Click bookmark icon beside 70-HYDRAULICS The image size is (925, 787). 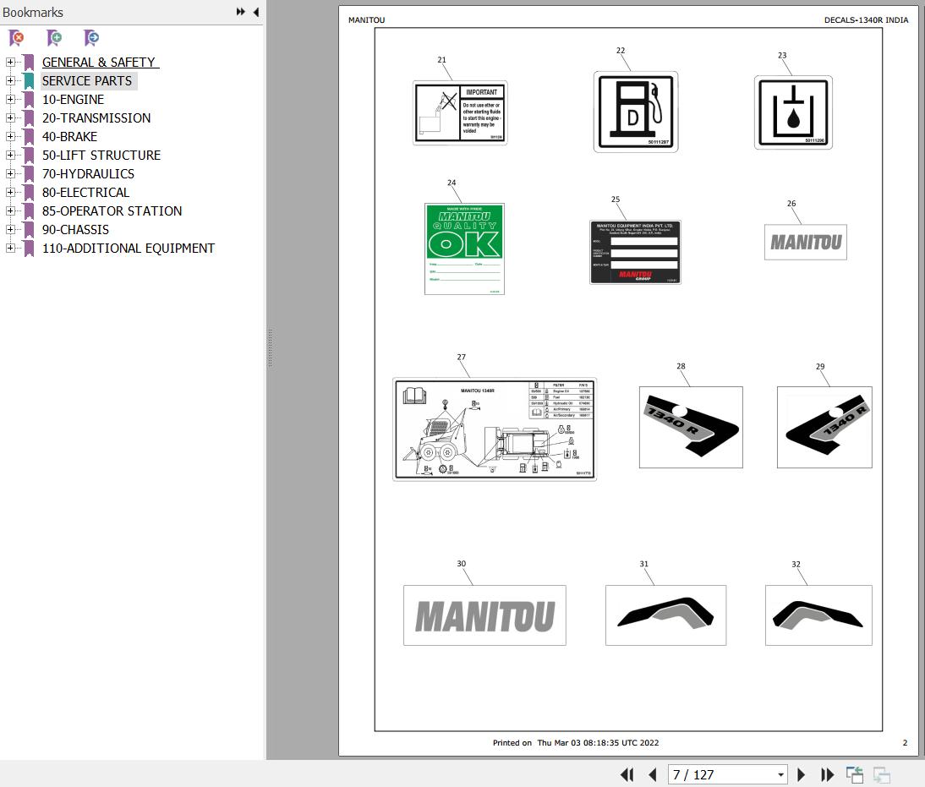(29, 173)
